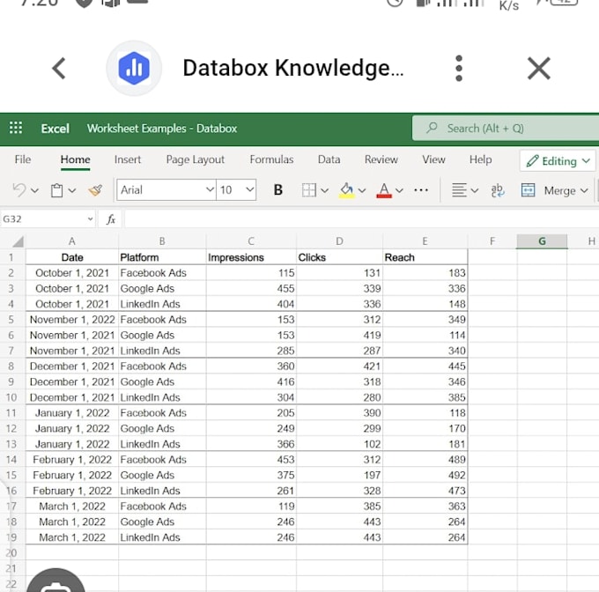This screenshot has width=599, height=592.
Task: Open the Editing mode dropdown
Action: 558,161
